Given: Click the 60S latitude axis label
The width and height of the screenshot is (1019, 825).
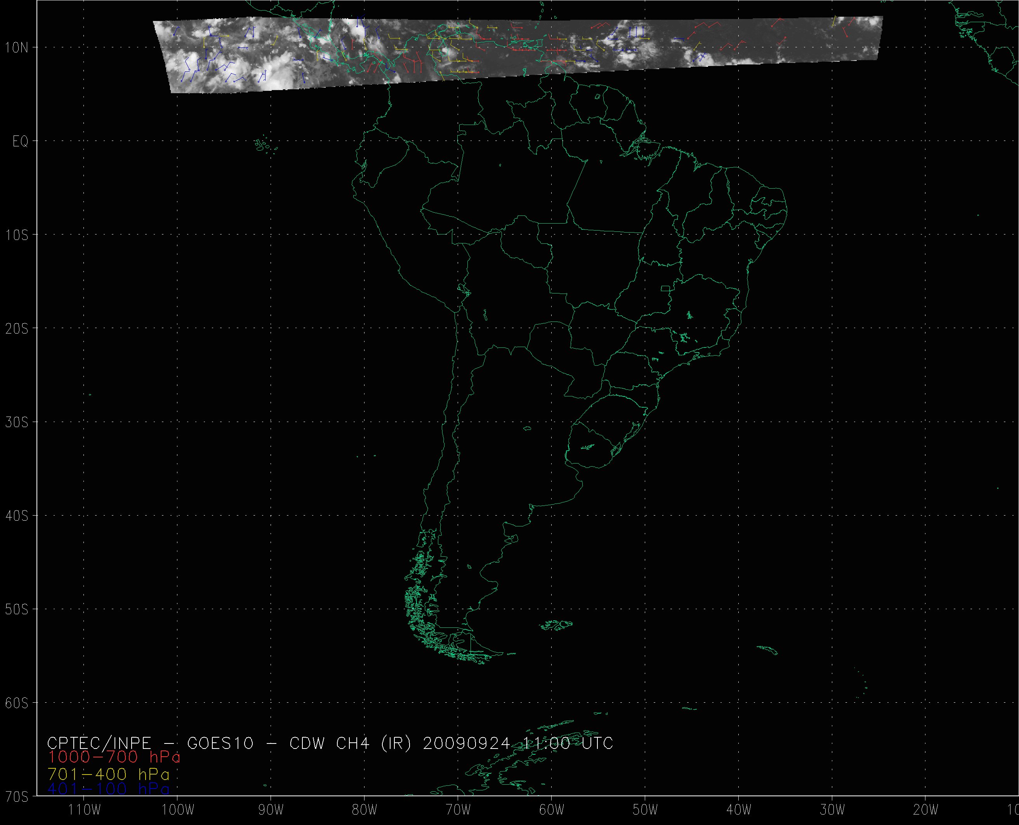Looking at the screenshot, I should [17, 703].
